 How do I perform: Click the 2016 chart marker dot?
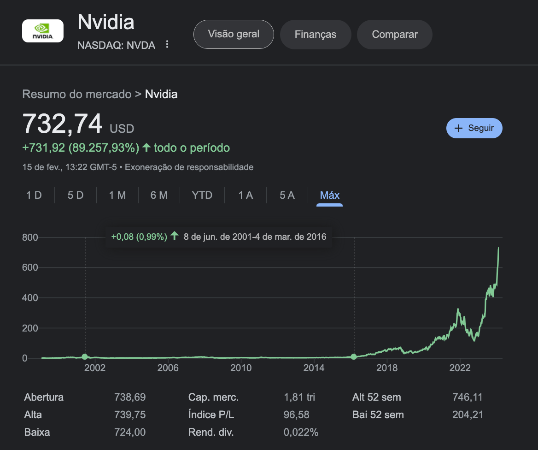(354, 356)
